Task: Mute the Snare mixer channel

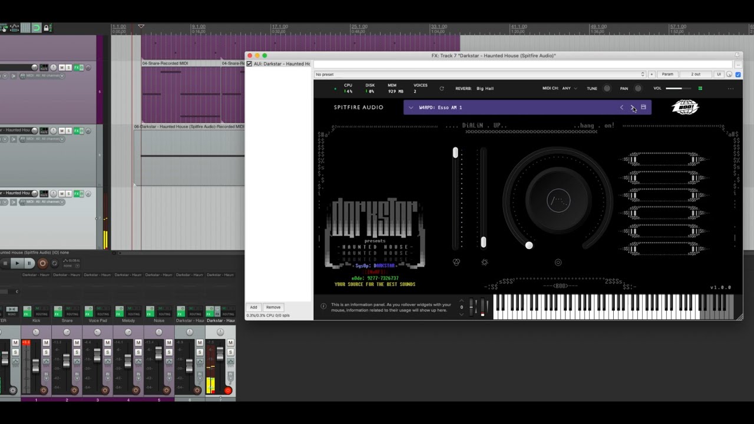Action: [x=77, y=343]
